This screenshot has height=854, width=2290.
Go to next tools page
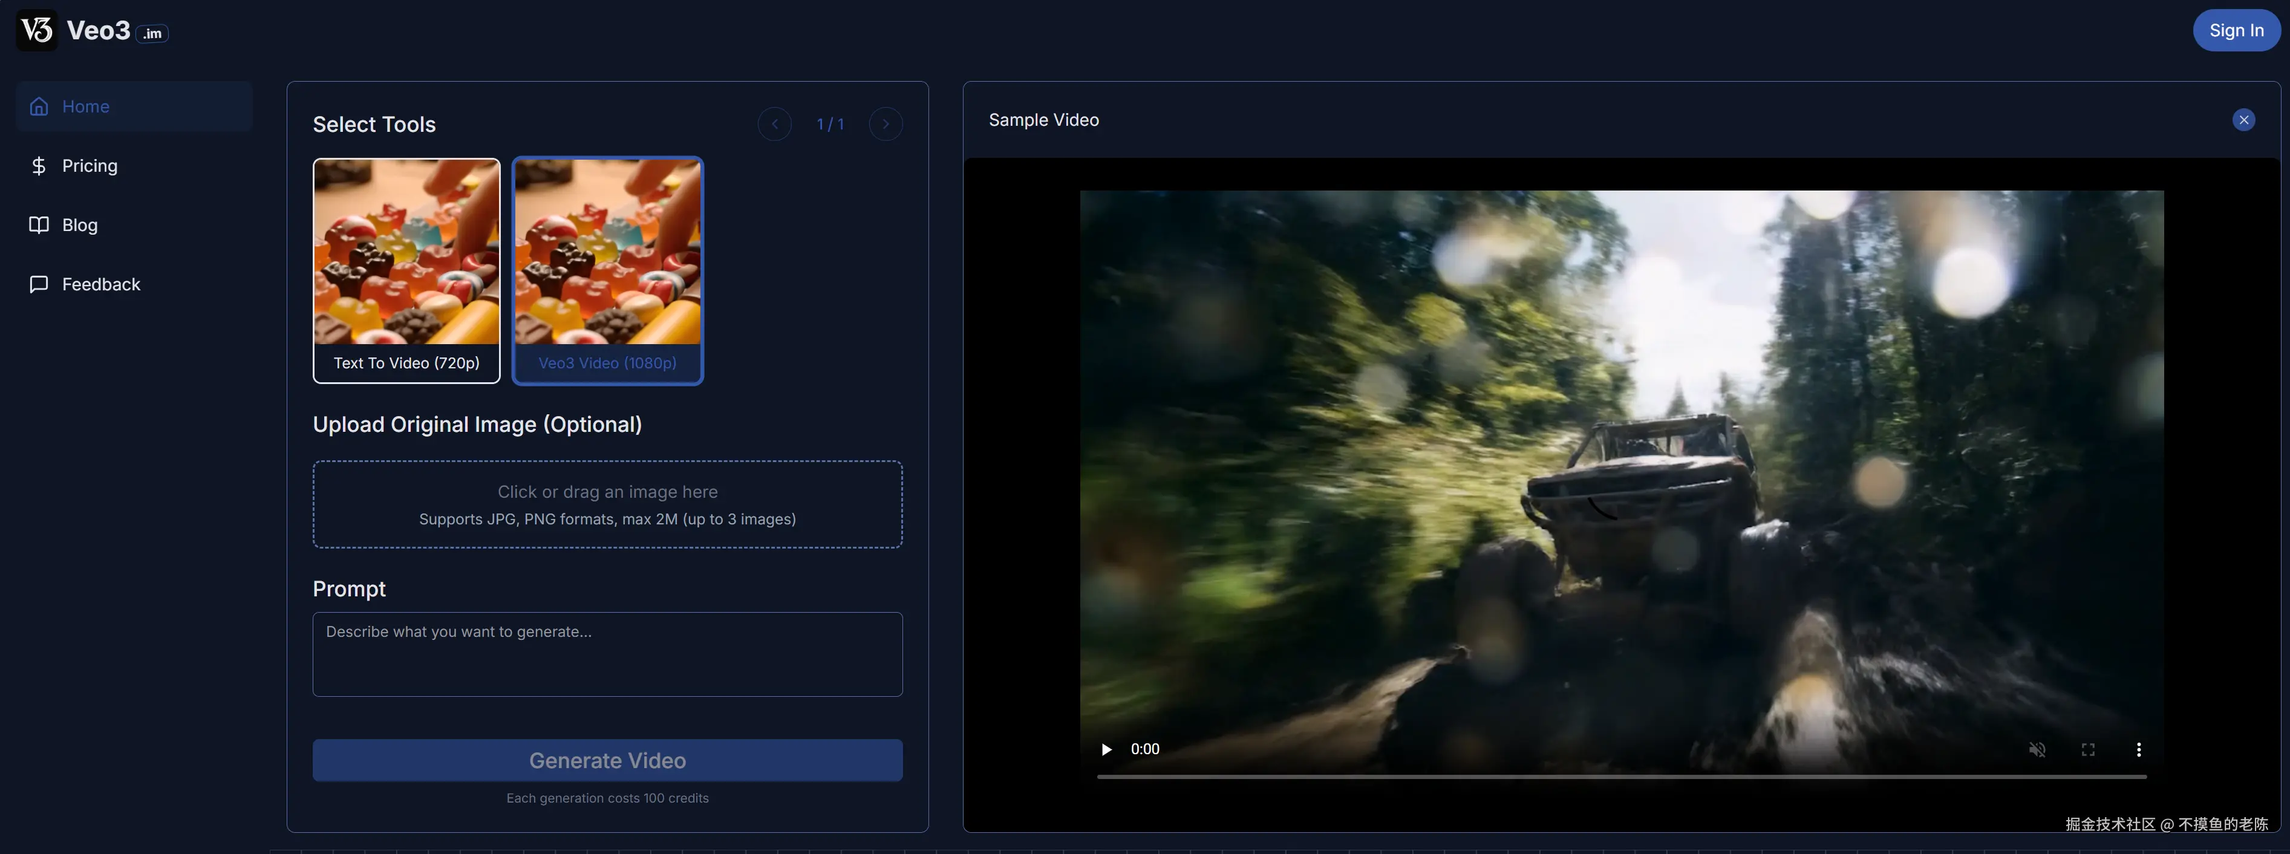click(886, 125)
